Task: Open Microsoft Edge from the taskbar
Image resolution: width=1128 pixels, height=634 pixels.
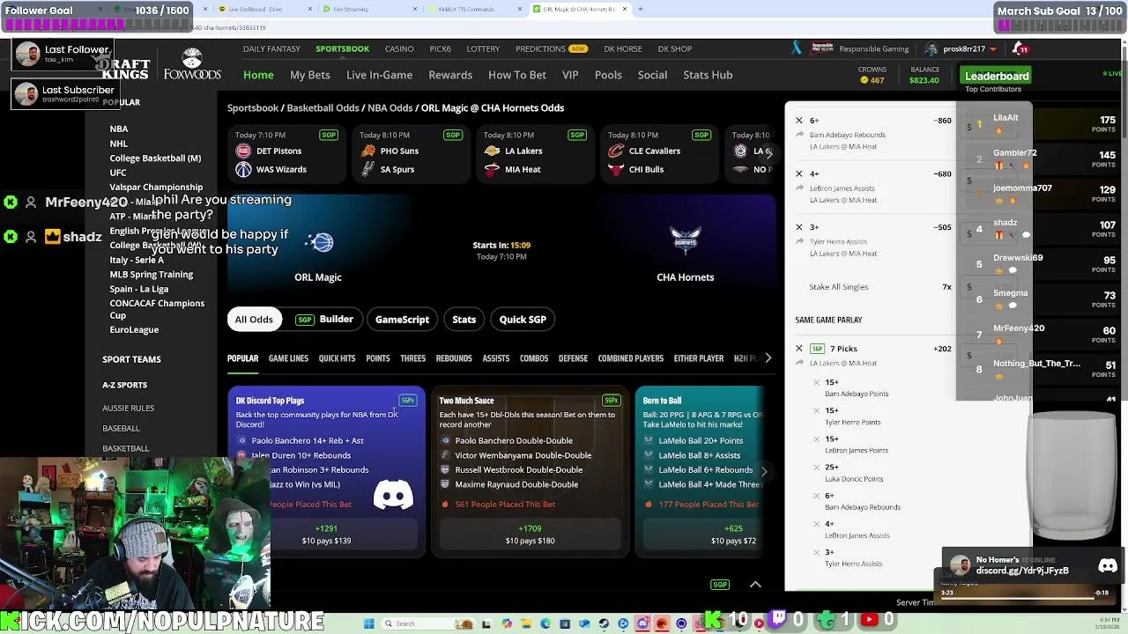Action: click(x=545, y=623)
